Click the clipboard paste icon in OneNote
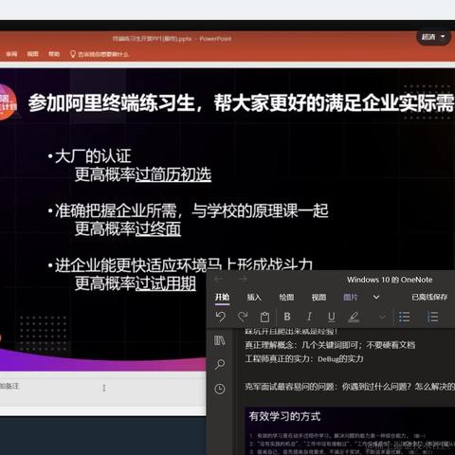This screenshot has width=455, height=455. coord(264,317)
